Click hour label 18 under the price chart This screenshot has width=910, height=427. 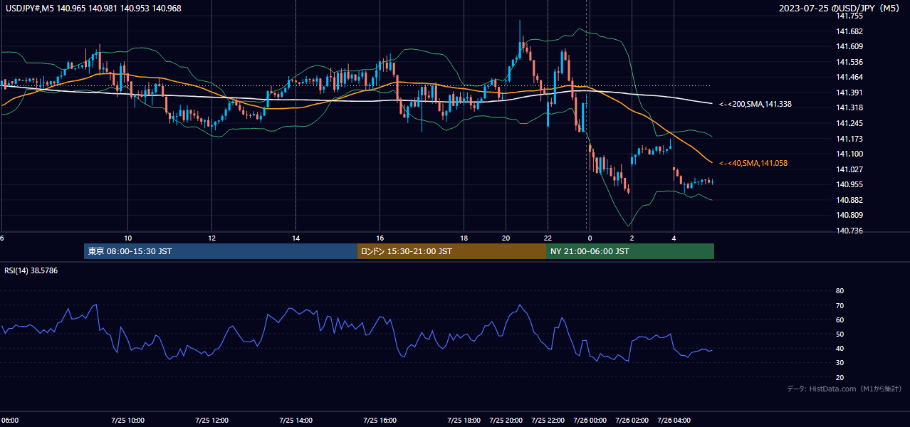[464, 238]
